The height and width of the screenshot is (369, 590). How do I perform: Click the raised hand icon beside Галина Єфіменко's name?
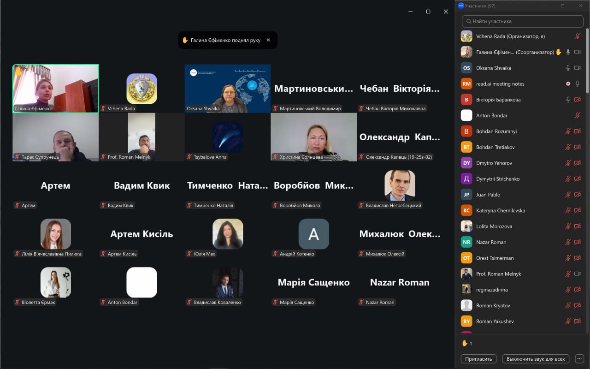pyautogui.click(x=559, y=52)
